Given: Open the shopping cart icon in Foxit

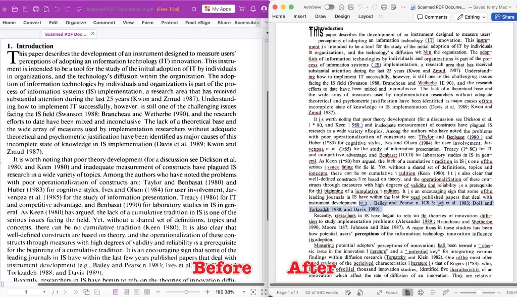Looking at the screenshot, I should point(242,9).
